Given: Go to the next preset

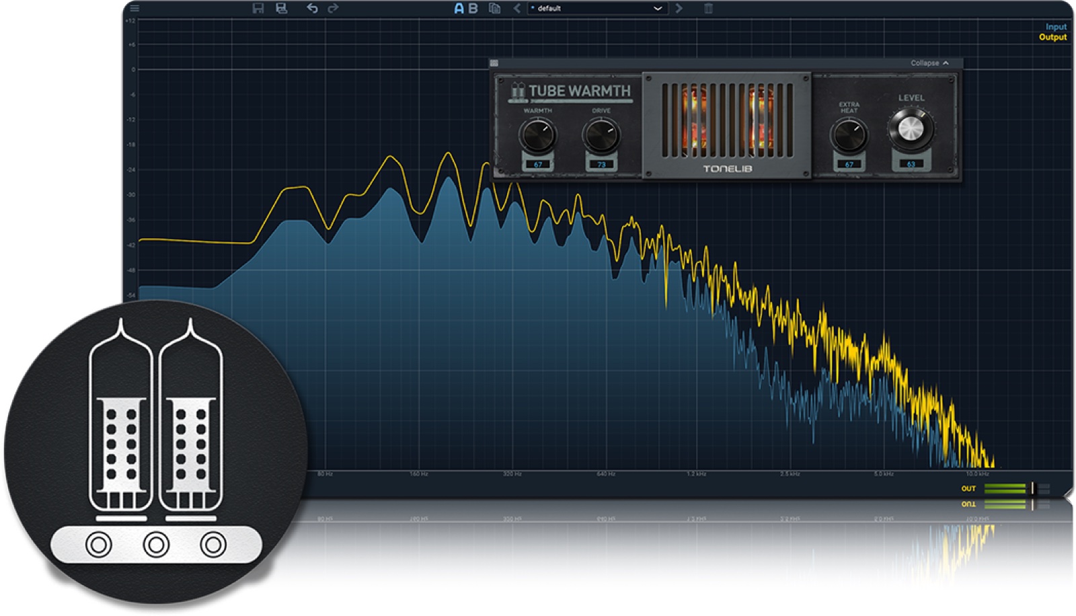Looking at the screenshot, I should [x=679, y=8].
